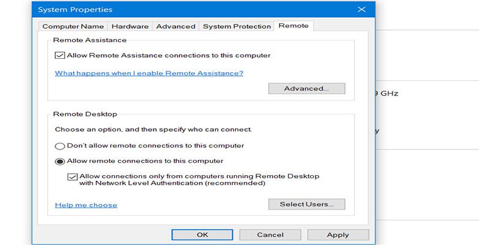
Task: Uncheck Allow Remote Assistance connections checkbox
Action: coord(60,56)
